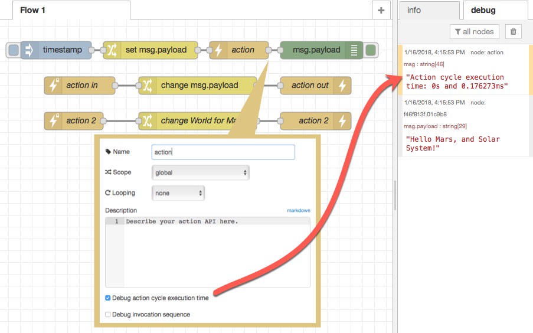Click output port of the first-row action node
The image size is (533, 333).
coord(269,50)
